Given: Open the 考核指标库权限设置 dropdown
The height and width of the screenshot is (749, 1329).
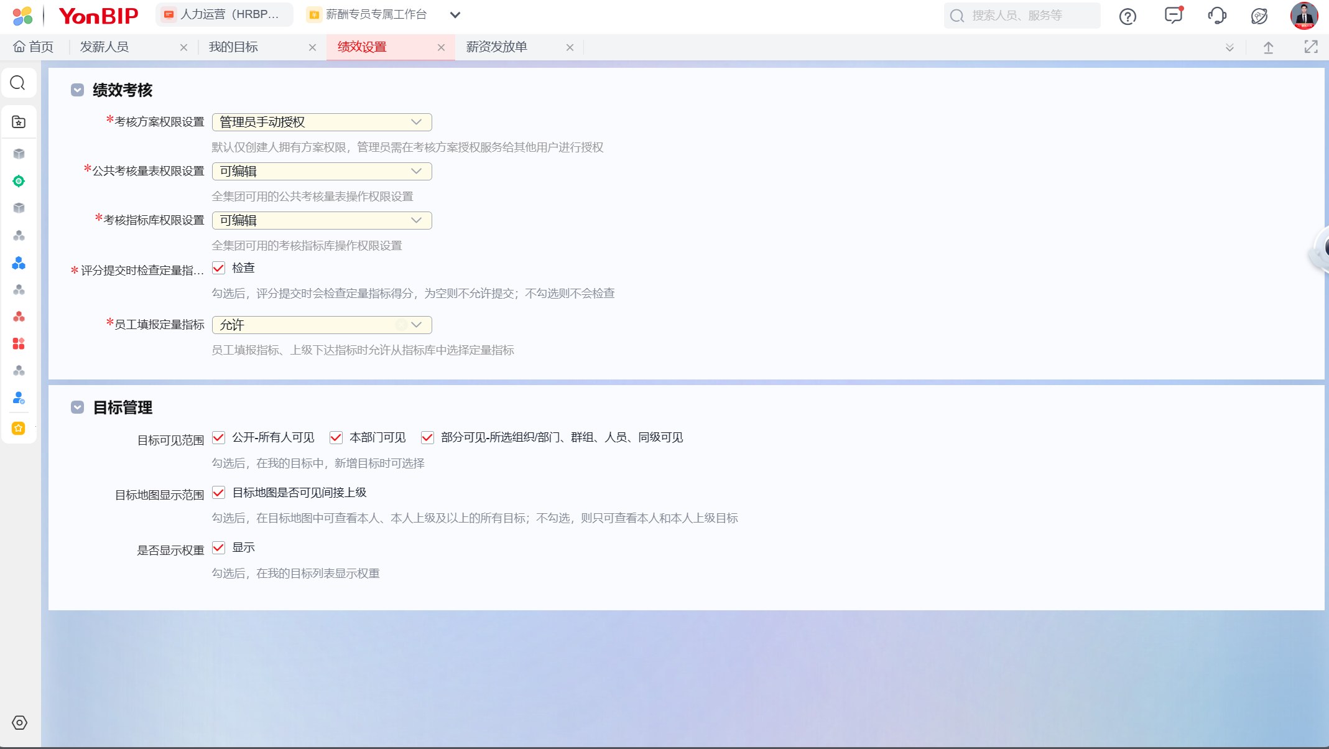Looking at the screenshot, I should coord(322,220).
